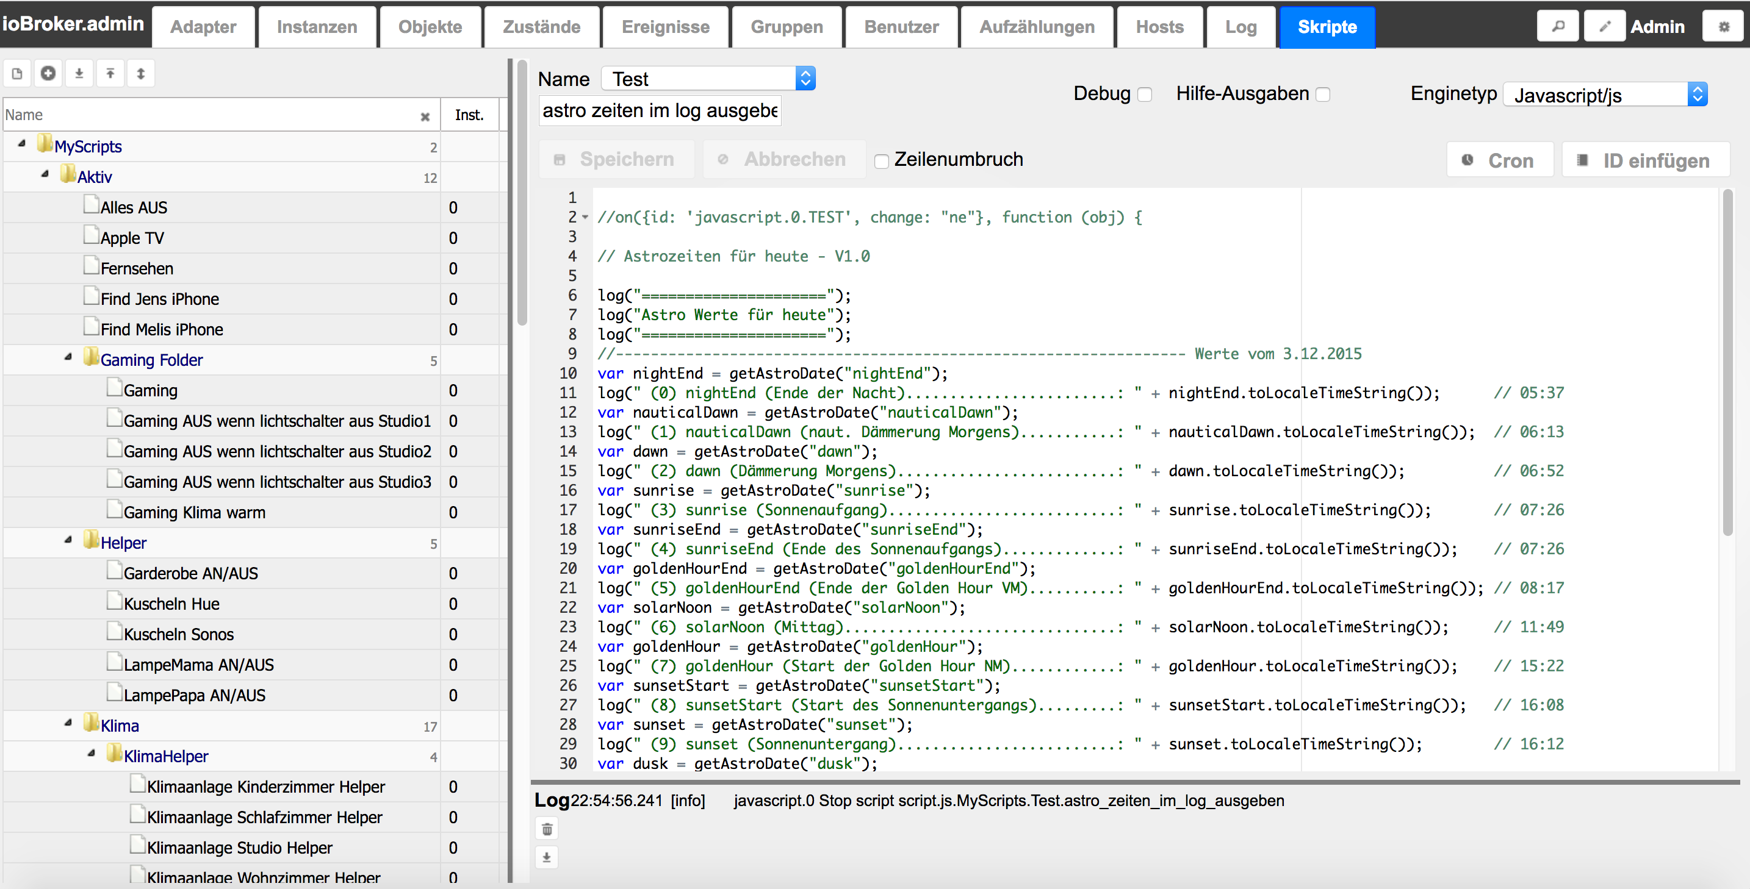1750x889 pixels.
Task: Switch to the Instanzen tab
Action: (317, 27)
